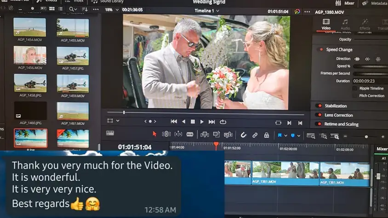This screenshot has height=218, width=388.
Task: Click the Detail Zoom icon
Action: click(x=323, y=136)
